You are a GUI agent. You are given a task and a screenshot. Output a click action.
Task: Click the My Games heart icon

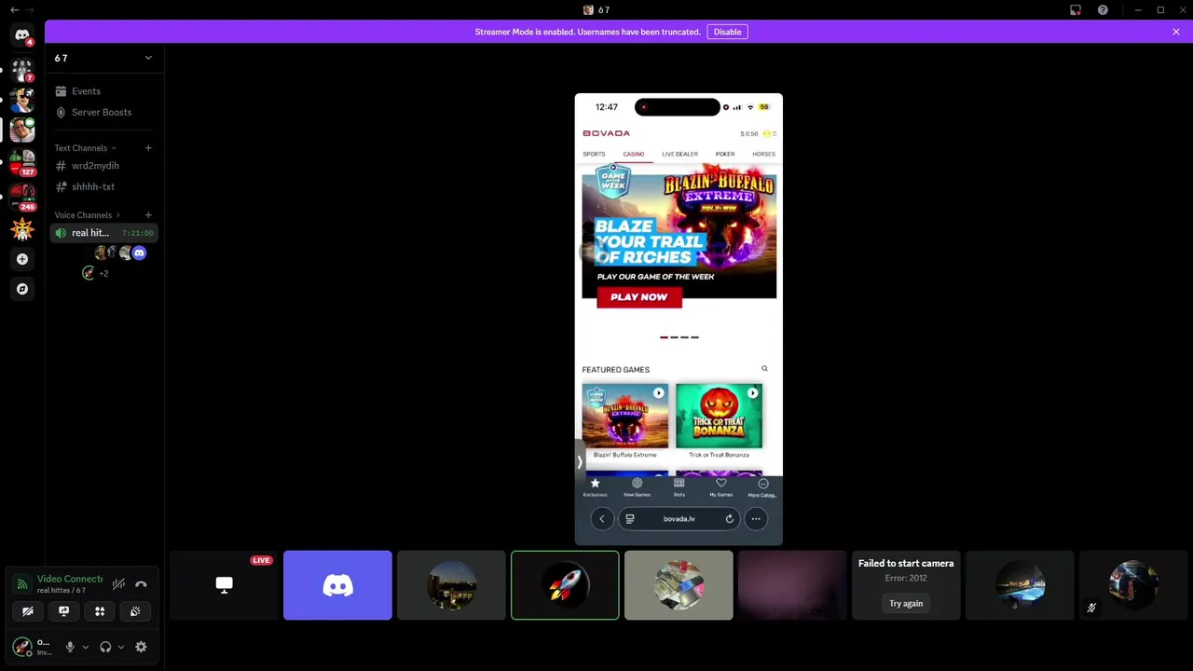pyautogui.click(x=721, y=487)
